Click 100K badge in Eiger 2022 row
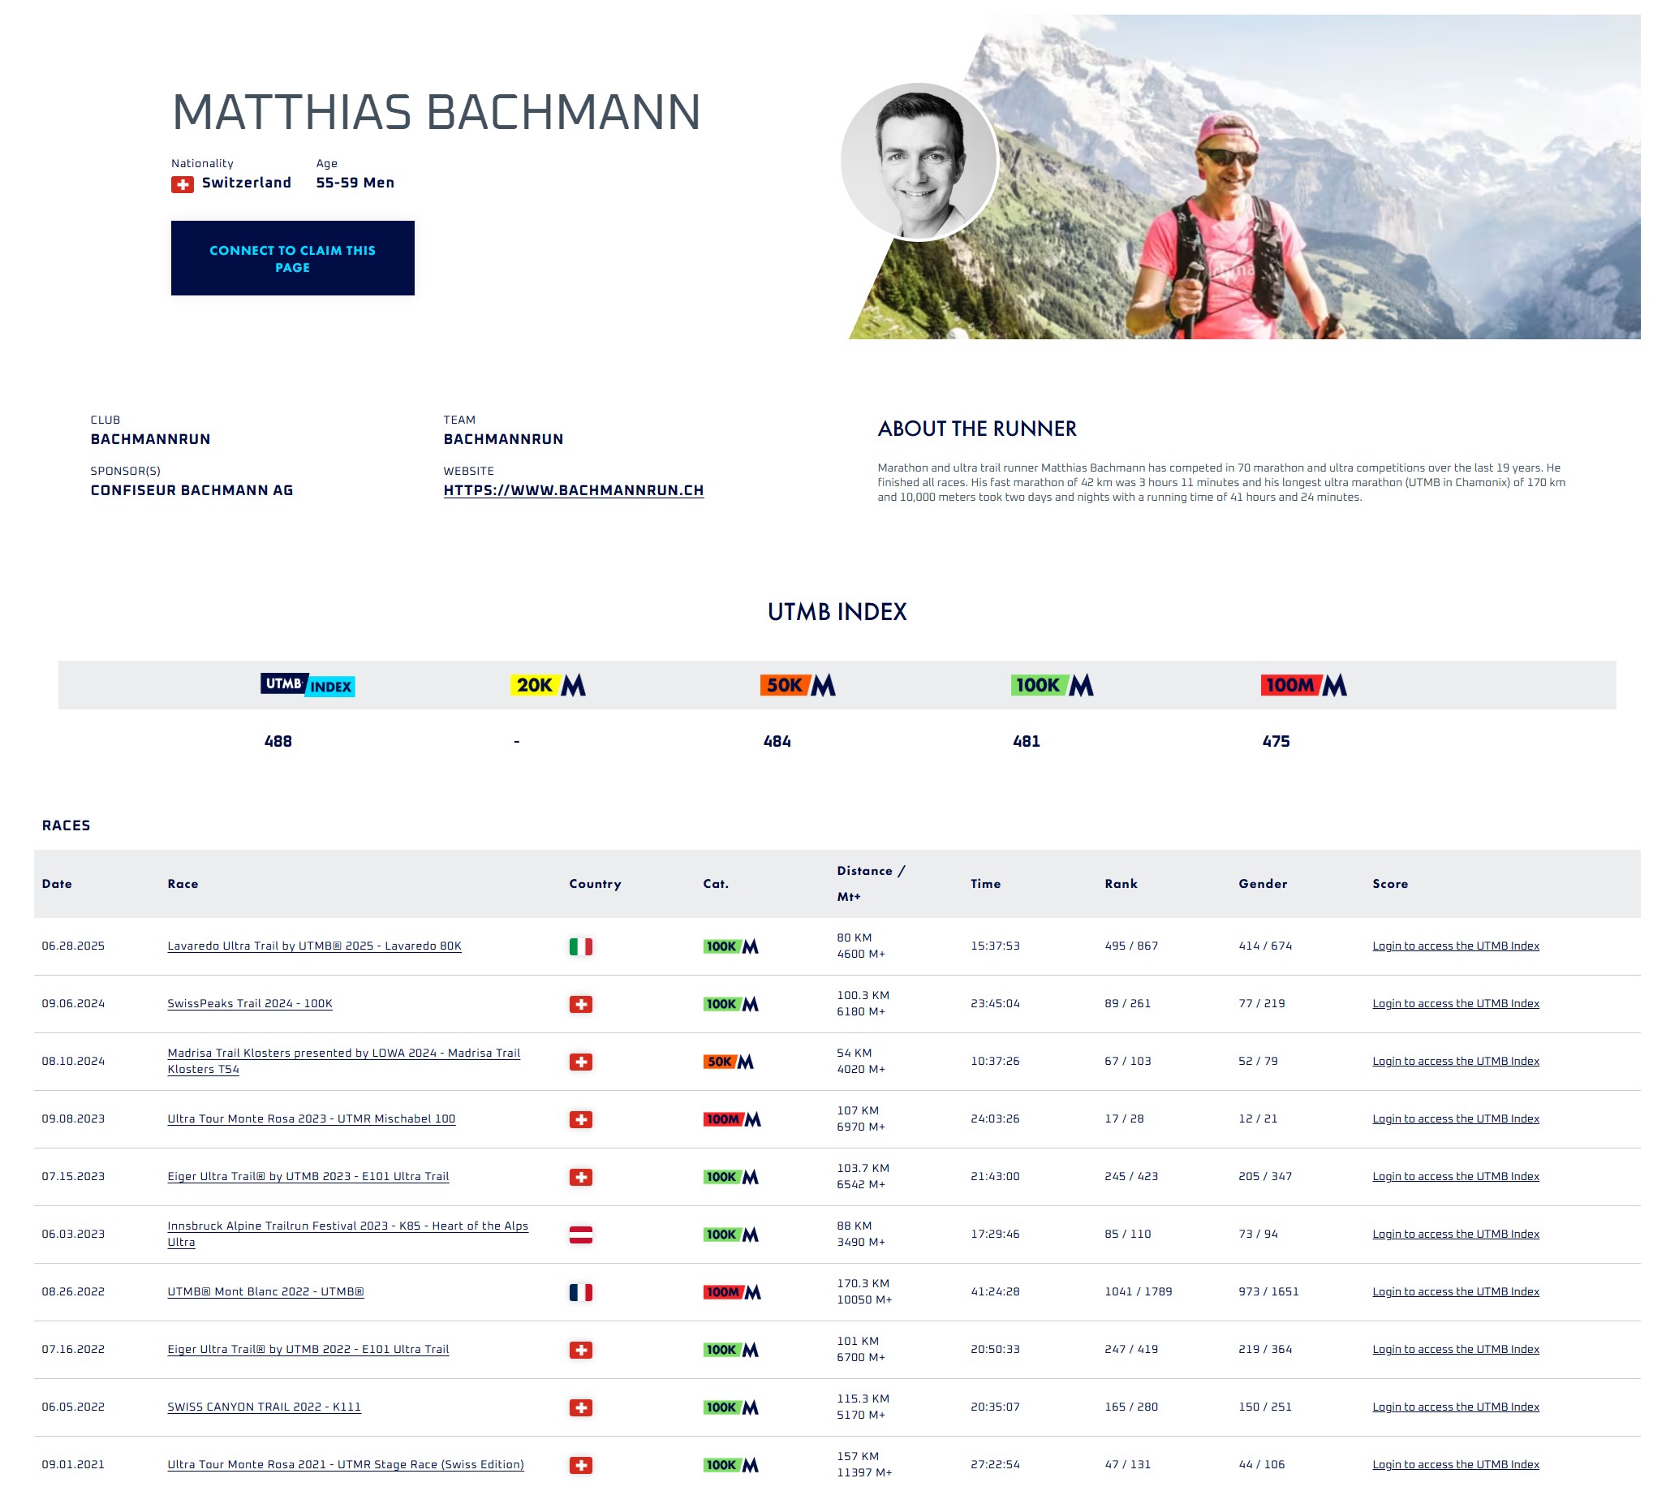Screen dimensions: 1666x1491 point(730,1350)
